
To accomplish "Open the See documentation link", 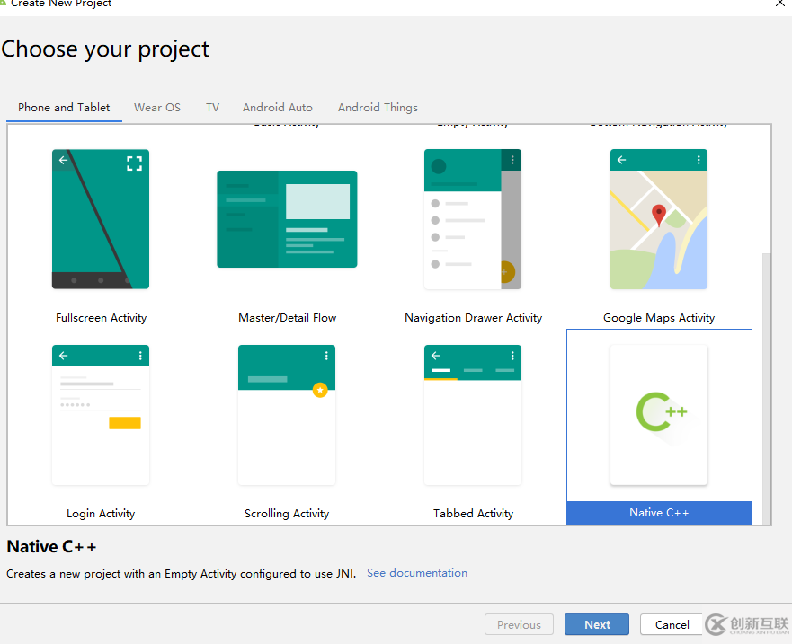I will [x=417, y=573].
